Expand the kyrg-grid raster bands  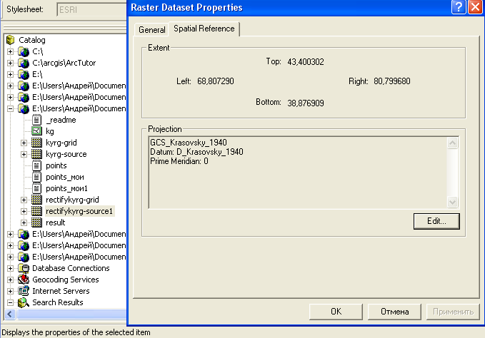pos(24,143)
